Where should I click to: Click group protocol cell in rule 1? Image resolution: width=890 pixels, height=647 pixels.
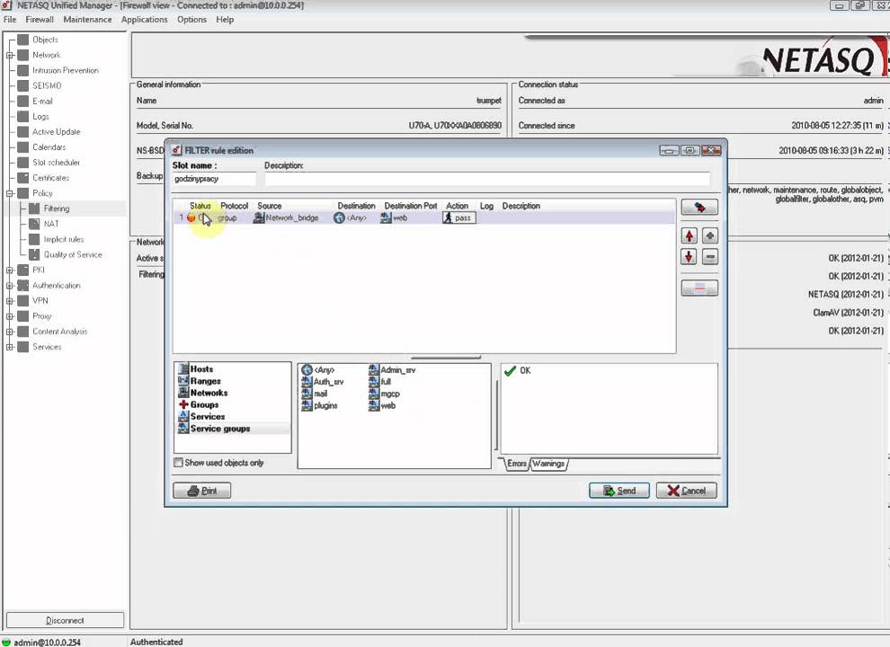[227, 218]
